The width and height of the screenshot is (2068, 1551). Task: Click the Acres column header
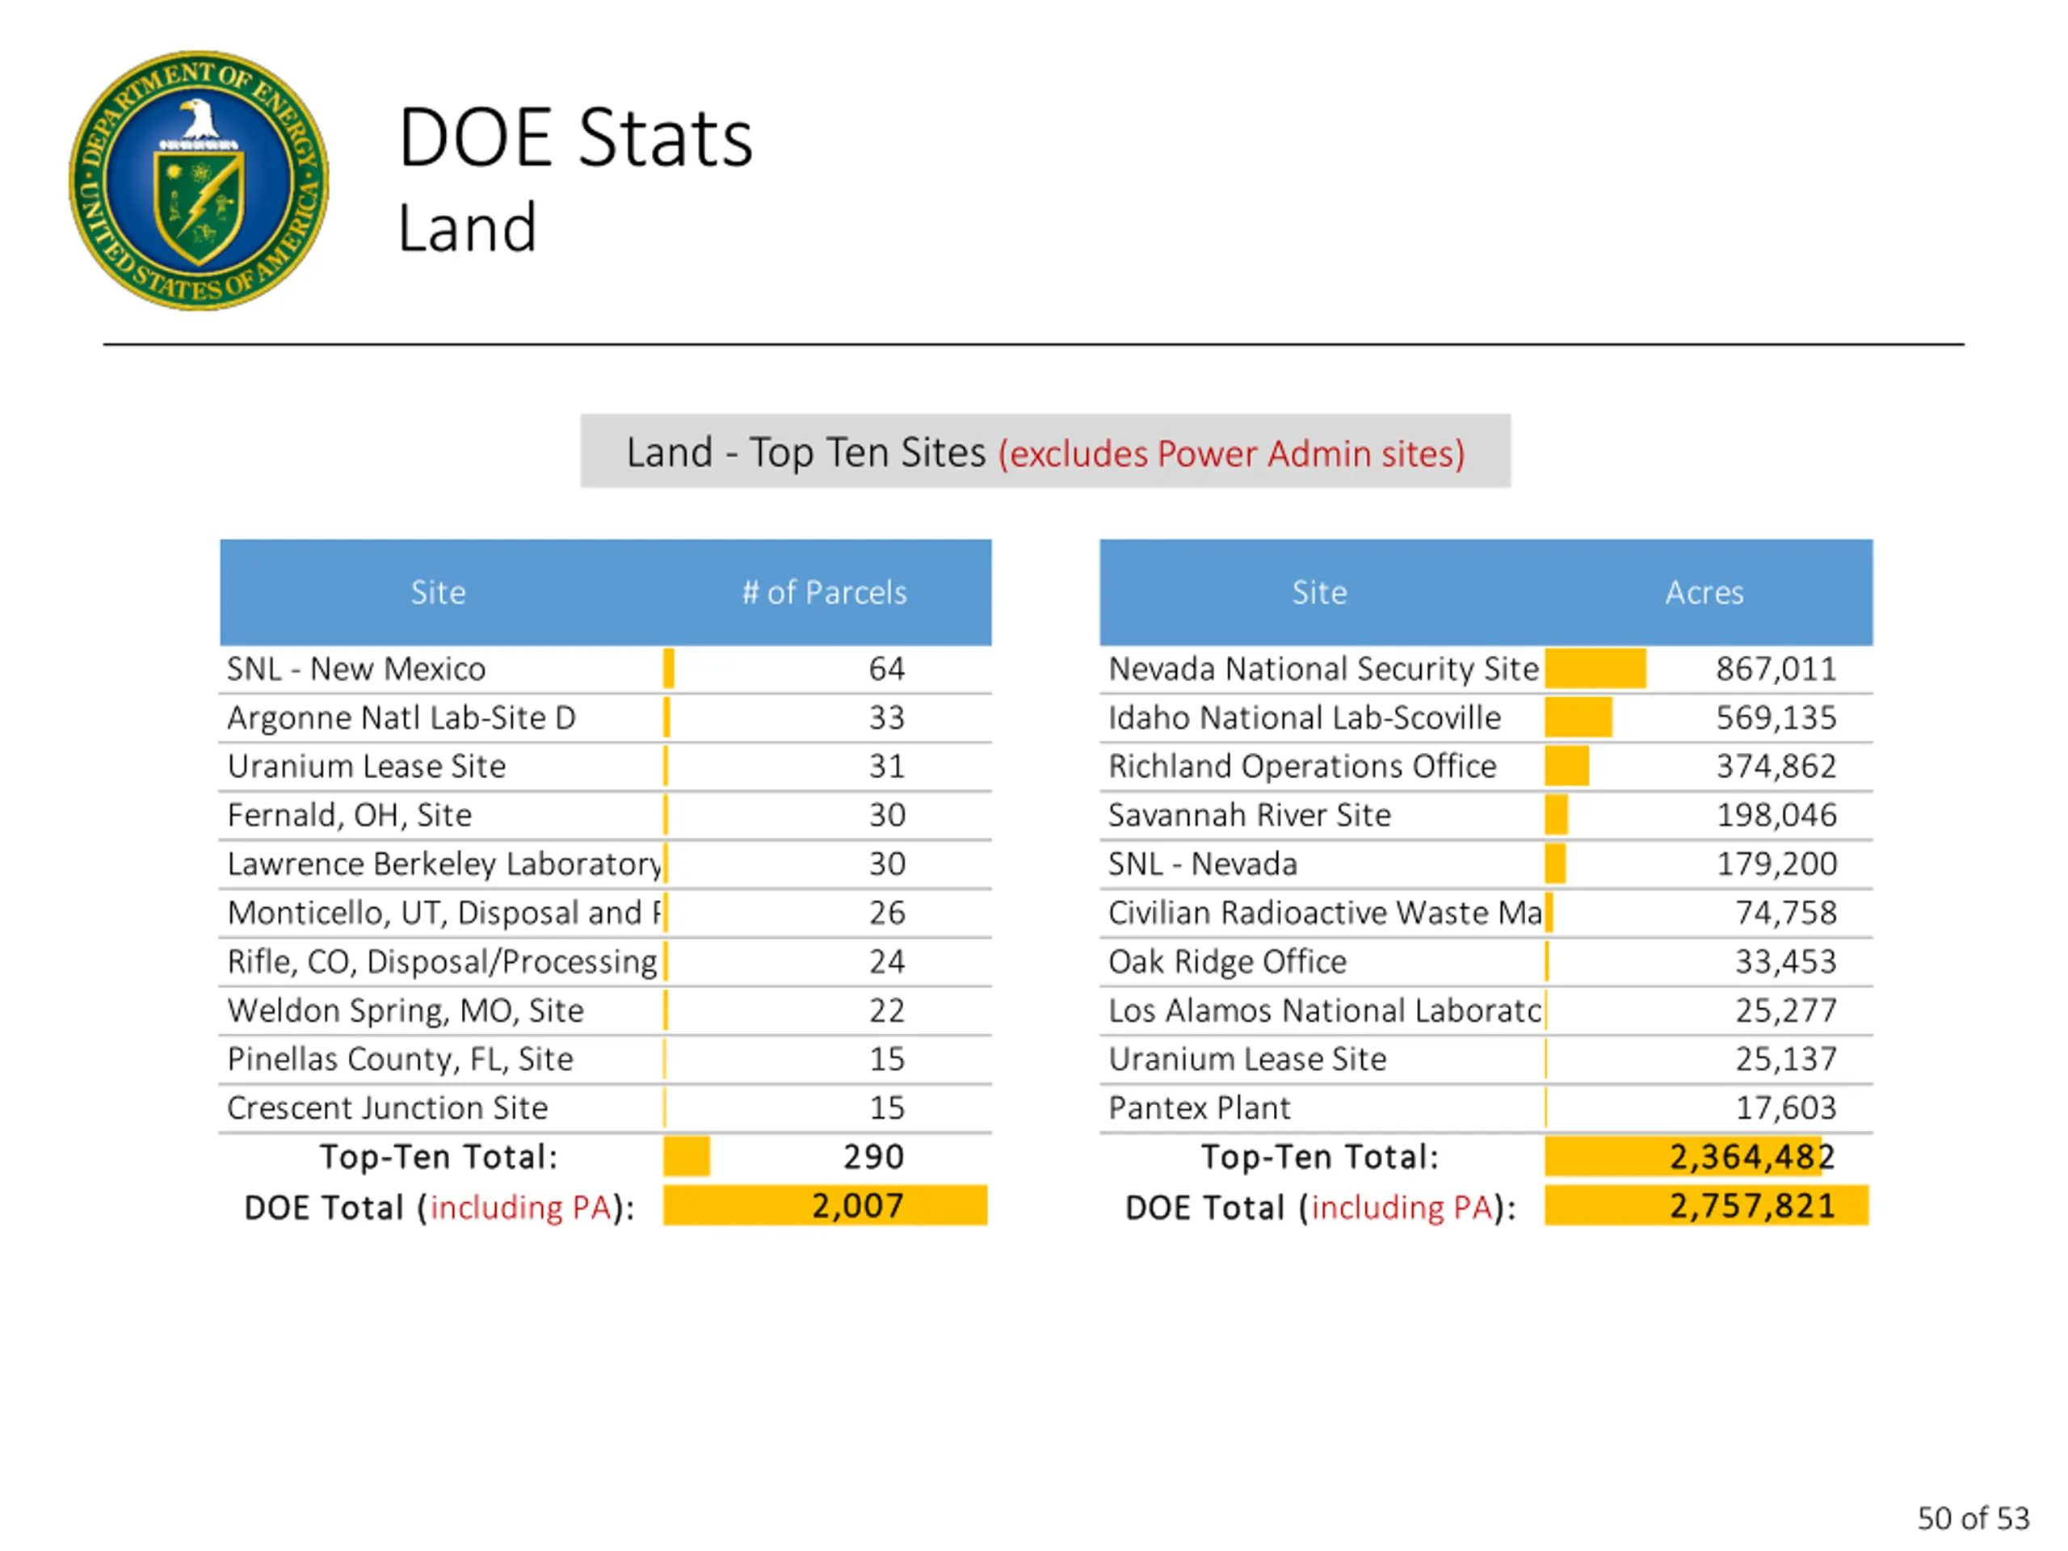pos(1704,593)
